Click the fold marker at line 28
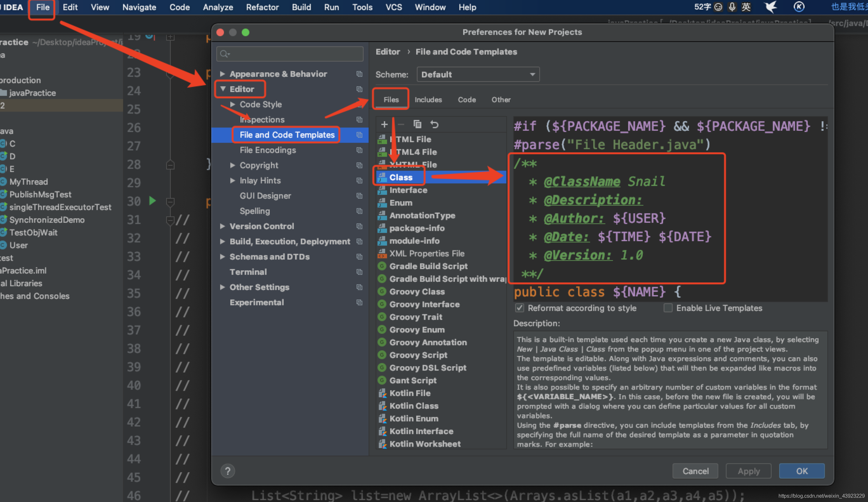868x502 pixels. point(170,165)
